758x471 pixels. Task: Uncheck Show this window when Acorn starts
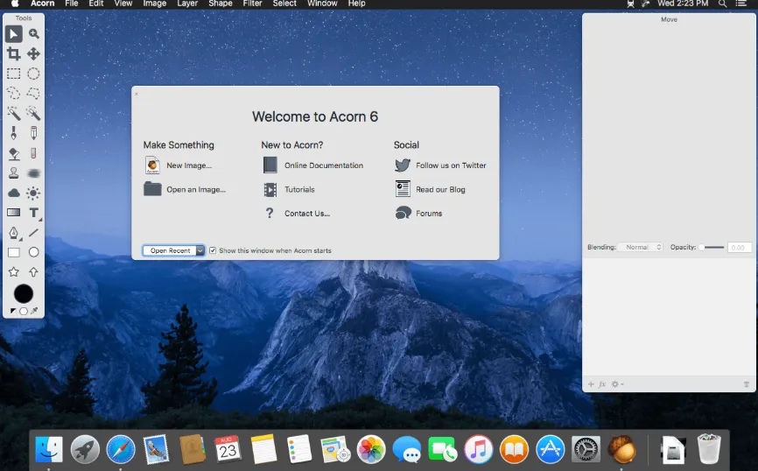pos(212,250)
